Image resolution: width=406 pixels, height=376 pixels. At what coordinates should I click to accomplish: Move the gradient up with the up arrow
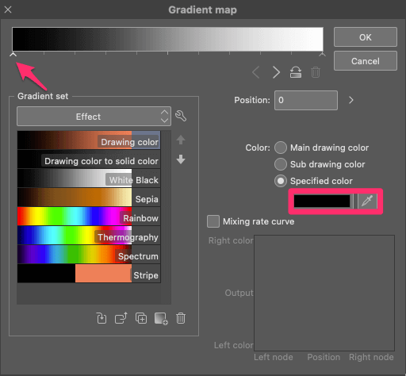point(181,140)
